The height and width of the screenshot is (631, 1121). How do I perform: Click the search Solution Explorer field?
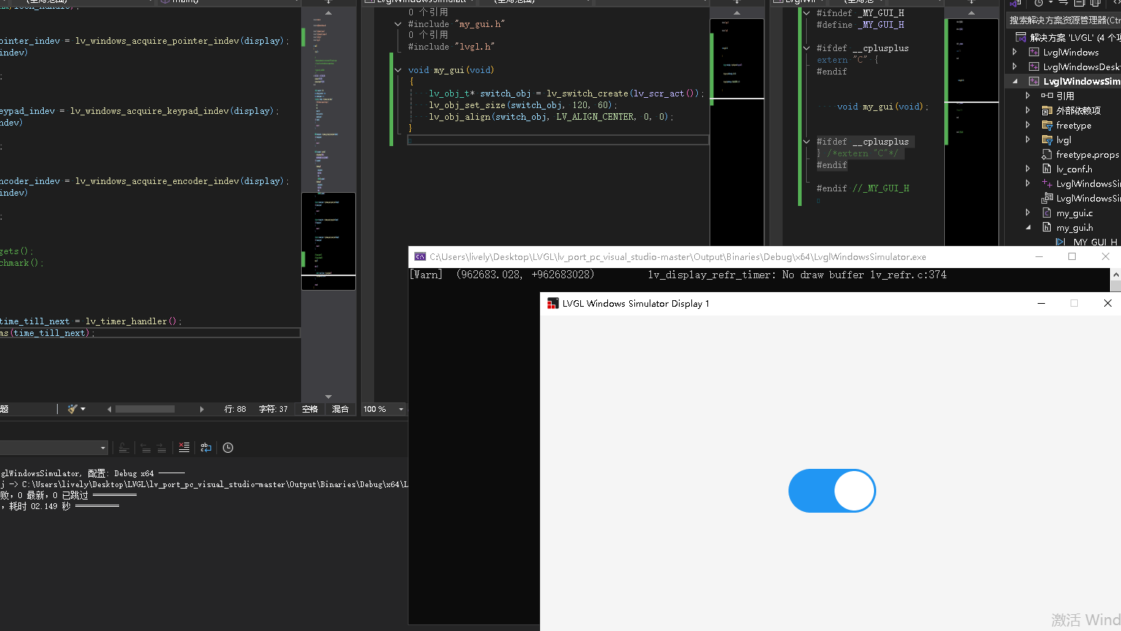click(1064, 20)
